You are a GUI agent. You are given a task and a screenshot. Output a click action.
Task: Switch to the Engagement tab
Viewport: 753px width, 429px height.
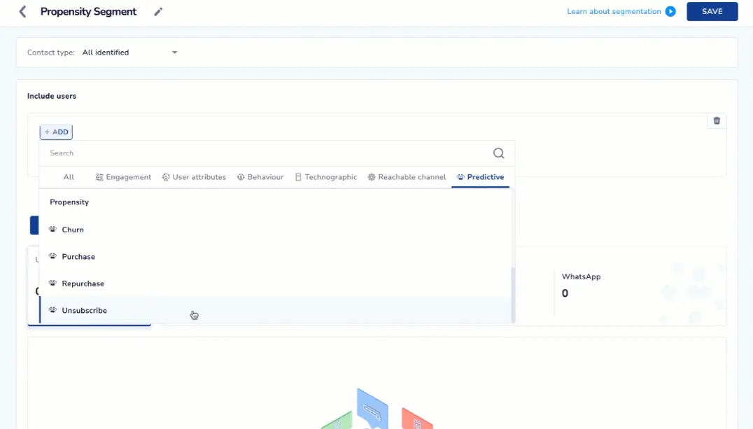123,177
